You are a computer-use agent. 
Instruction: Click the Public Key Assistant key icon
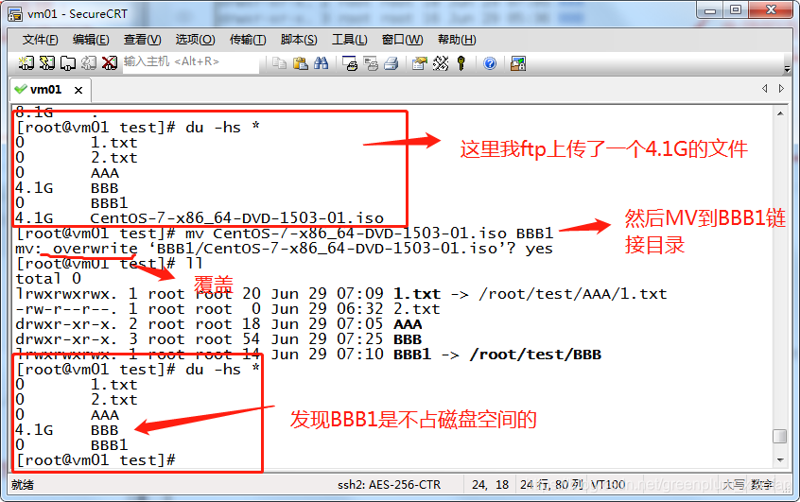(x=461, y=63)
